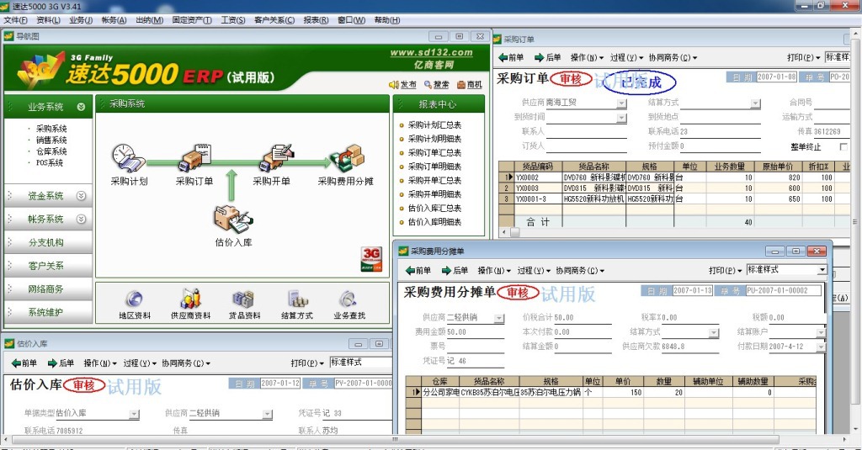Open 结算方式 dropdown in 采购订单

tap(755, 103)
